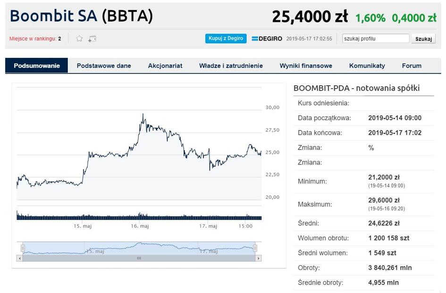446x293 pixels.
Task: Focus the szukaj profilu search field
Action: pyautogui.click(x=376, y=39)
